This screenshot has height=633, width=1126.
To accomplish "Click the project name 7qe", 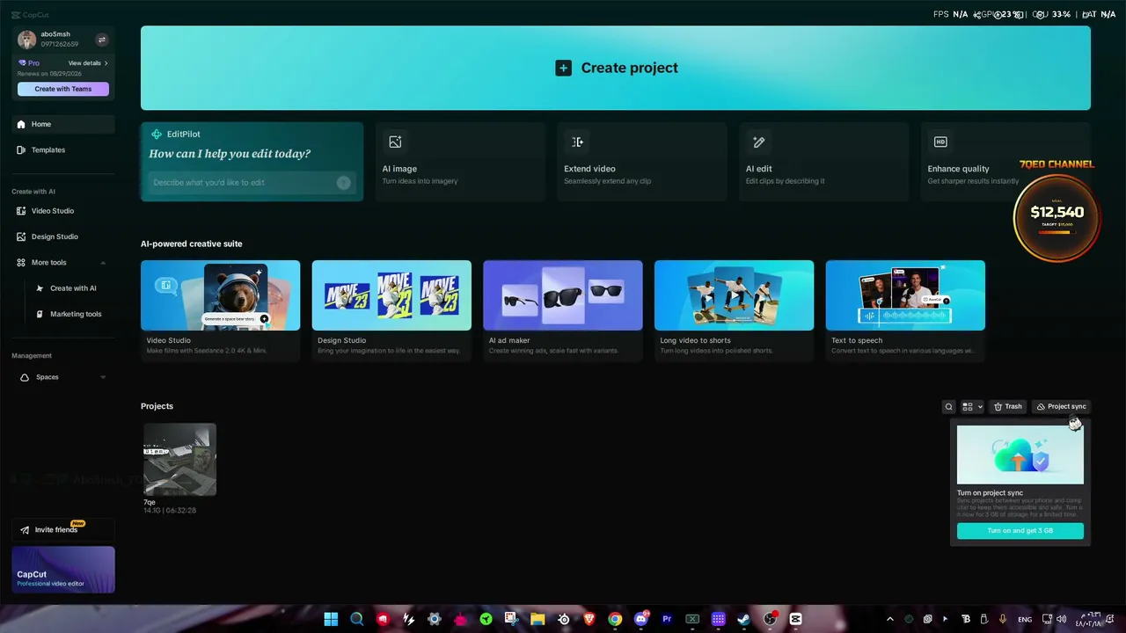I will click(150, 502).
